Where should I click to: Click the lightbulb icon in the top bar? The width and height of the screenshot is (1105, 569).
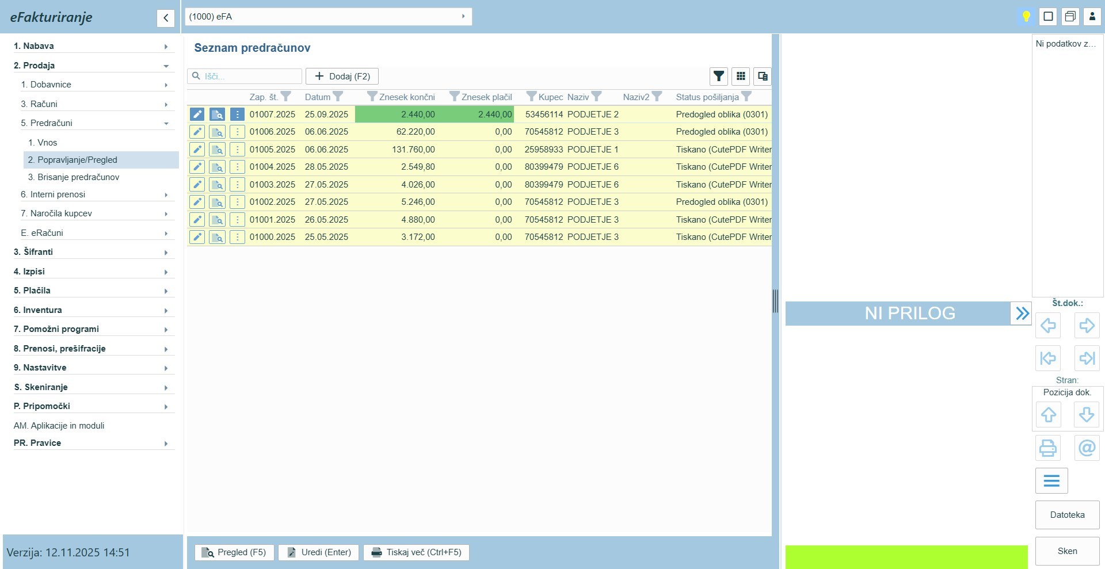coord(1026,16)
